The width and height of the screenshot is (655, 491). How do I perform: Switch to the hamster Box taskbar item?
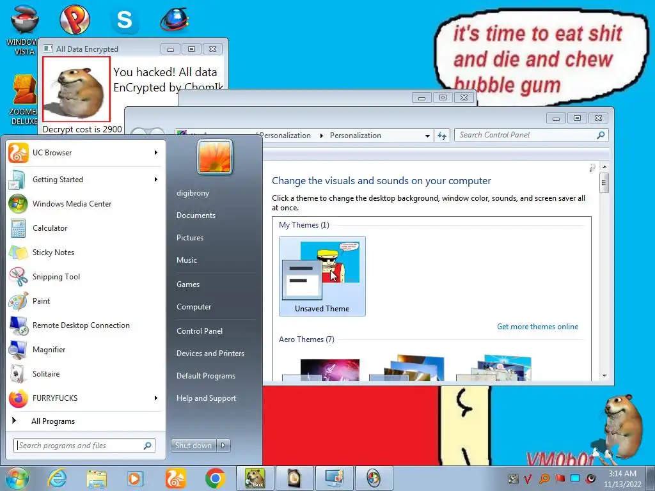coord(255,478)
